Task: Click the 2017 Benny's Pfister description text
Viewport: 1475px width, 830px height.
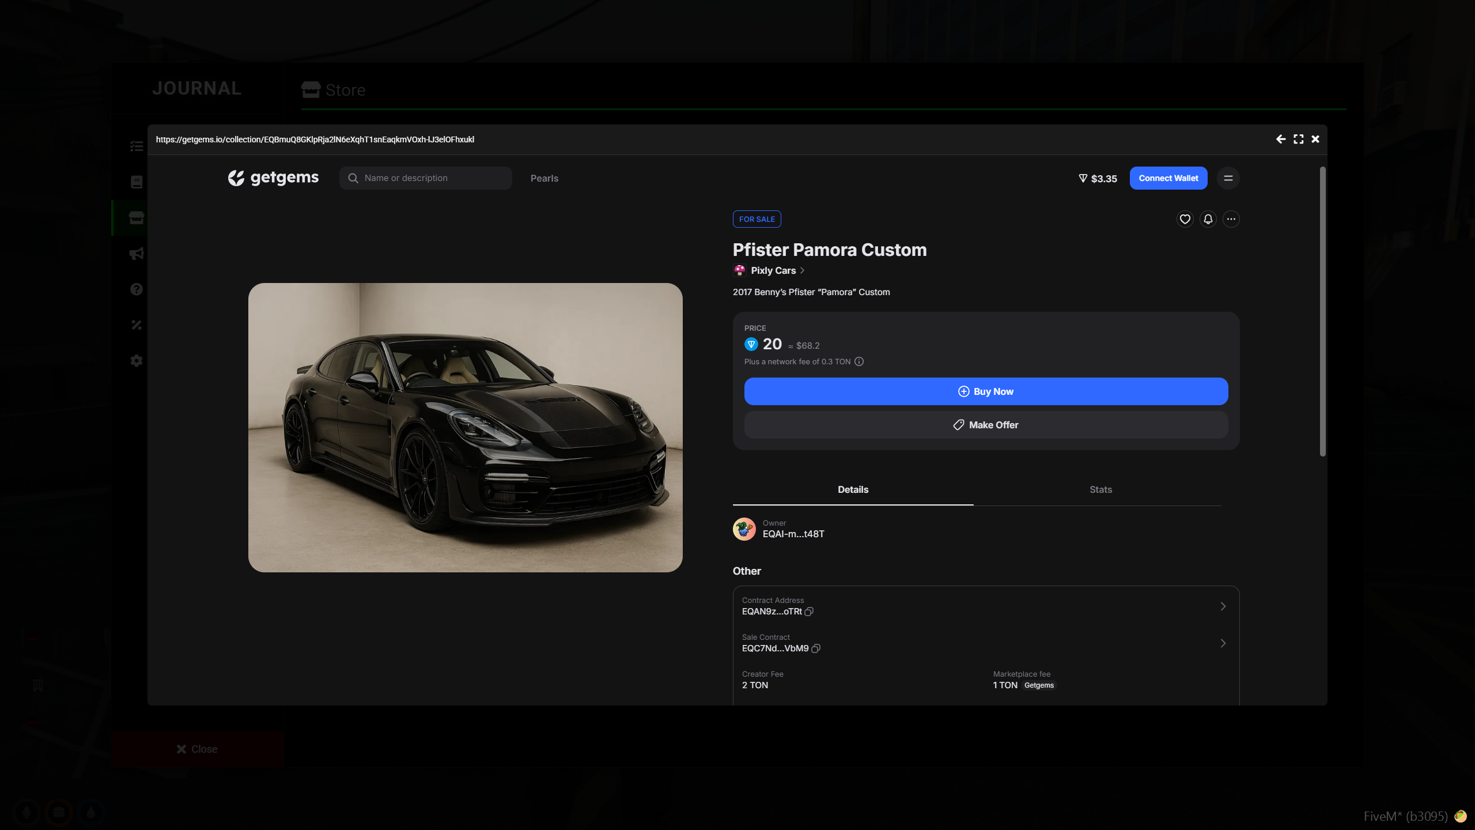Action: click(x=811, y=292)
